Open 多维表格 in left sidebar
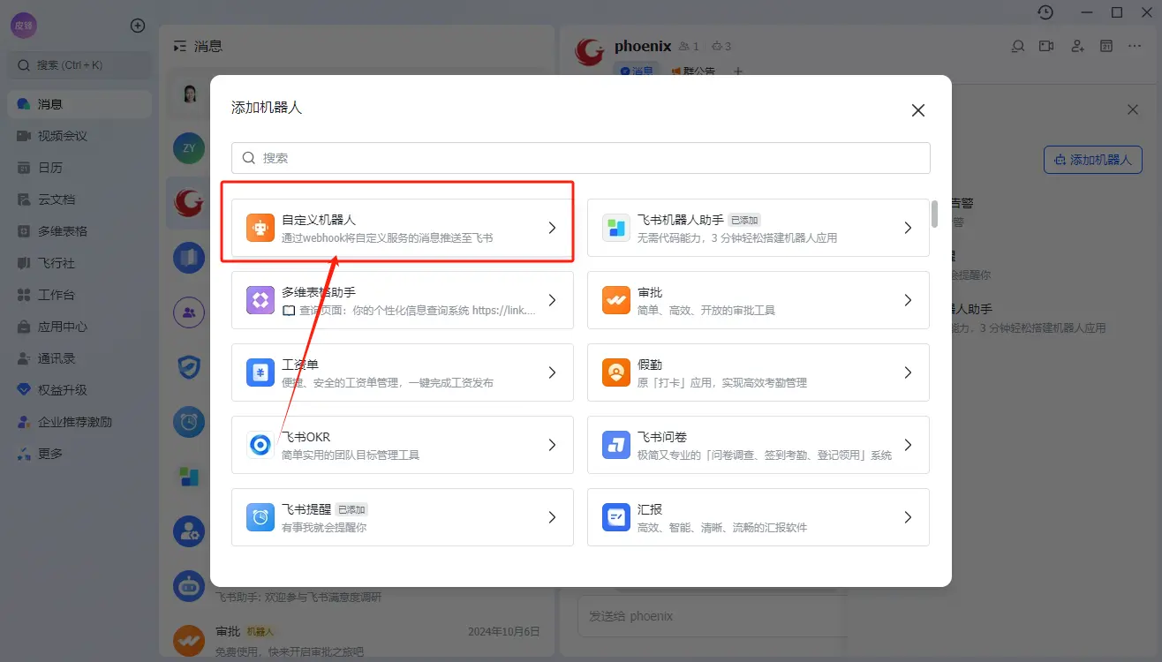 (x=79, y=231)
